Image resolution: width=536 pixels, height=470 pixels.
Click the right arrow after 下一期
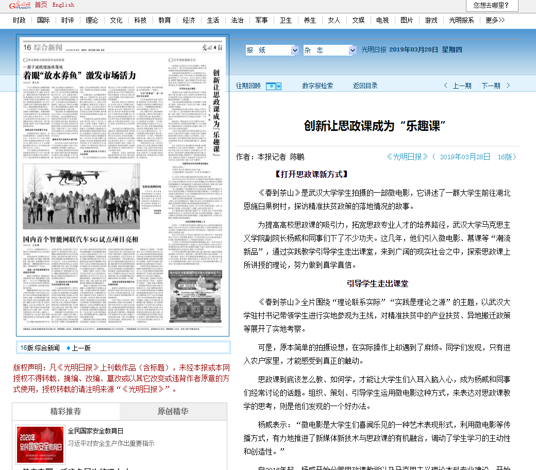(508, 86)
